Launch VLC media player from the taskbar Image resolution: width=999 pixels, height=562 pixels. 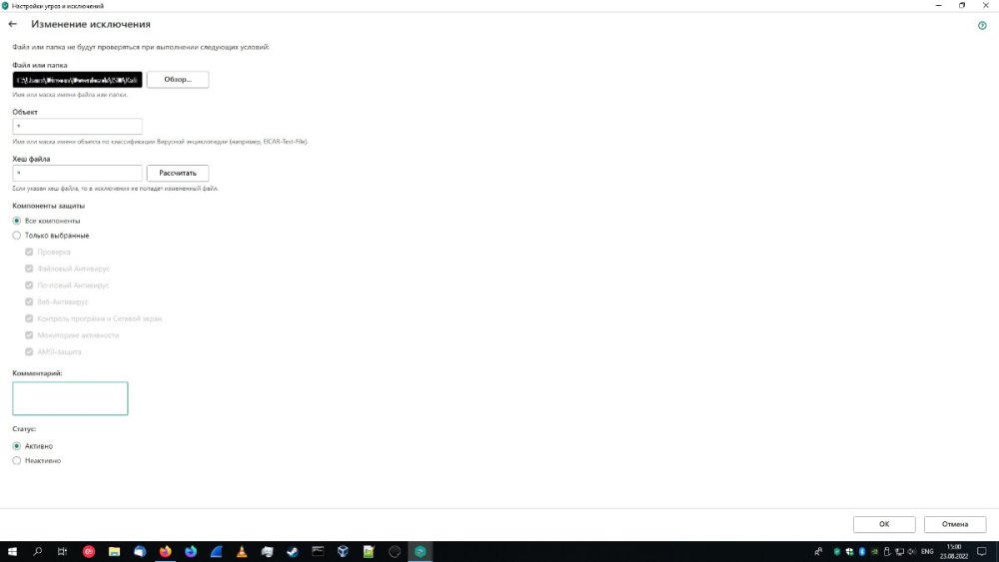click(x=242, y=552)
